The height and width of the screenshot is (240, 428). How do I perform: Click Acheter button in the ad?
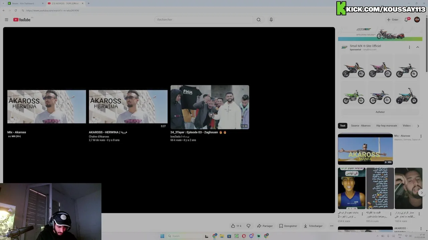click(x=380, y=112)
